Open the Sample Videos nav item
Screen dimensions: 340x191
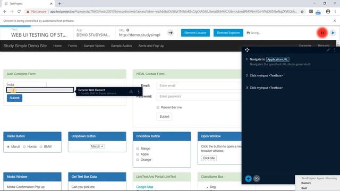(x=94, y=46)
